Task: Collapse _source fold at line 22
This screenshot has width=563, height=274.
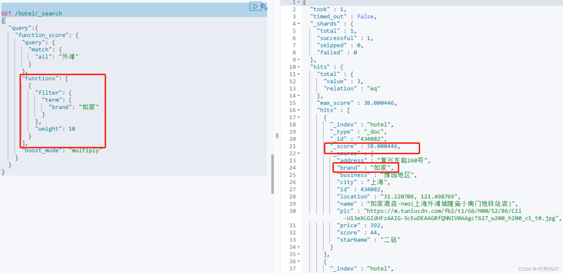Action: [x=298, y=153]
